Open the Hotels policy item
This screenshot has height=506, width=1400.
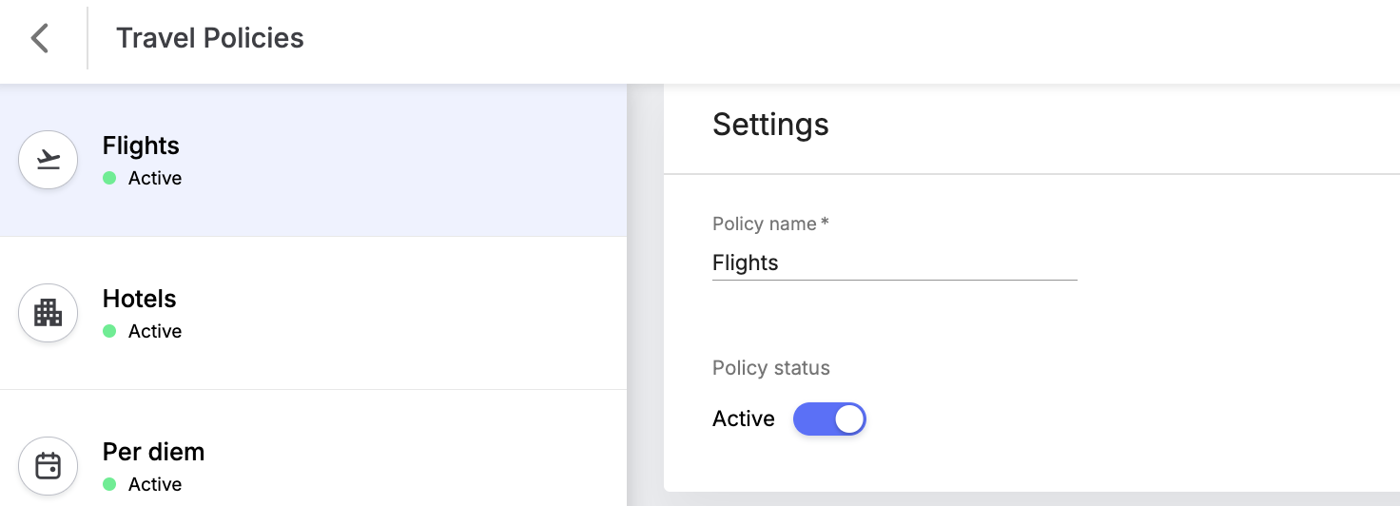(x=313, y=313)
